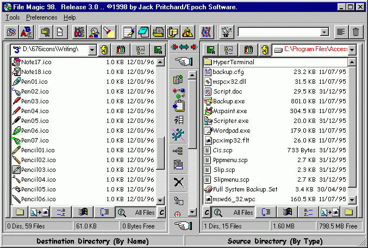This screenshot has height=248, width=368.
Task: Click the yellow folder button in left pane
Action: pos(20,212)
